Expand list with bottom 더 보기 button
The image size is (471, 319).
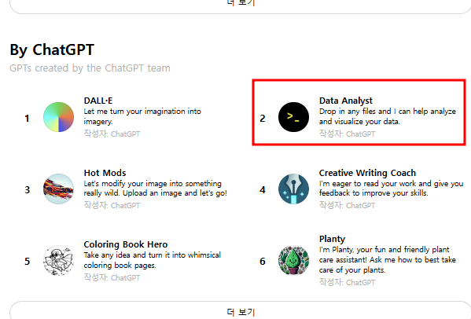241,310
